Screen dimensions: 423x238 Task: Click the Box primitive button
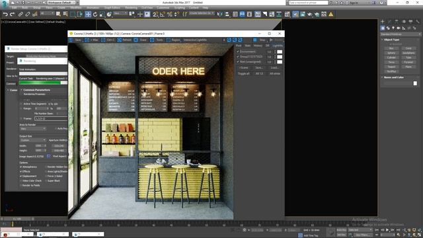click(x=391, y=48)
